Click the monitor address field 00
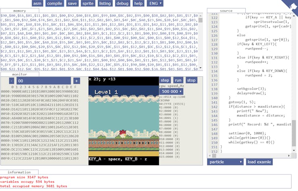The height and width of the screenshot is (191, 298). click(x=43, y=81)
